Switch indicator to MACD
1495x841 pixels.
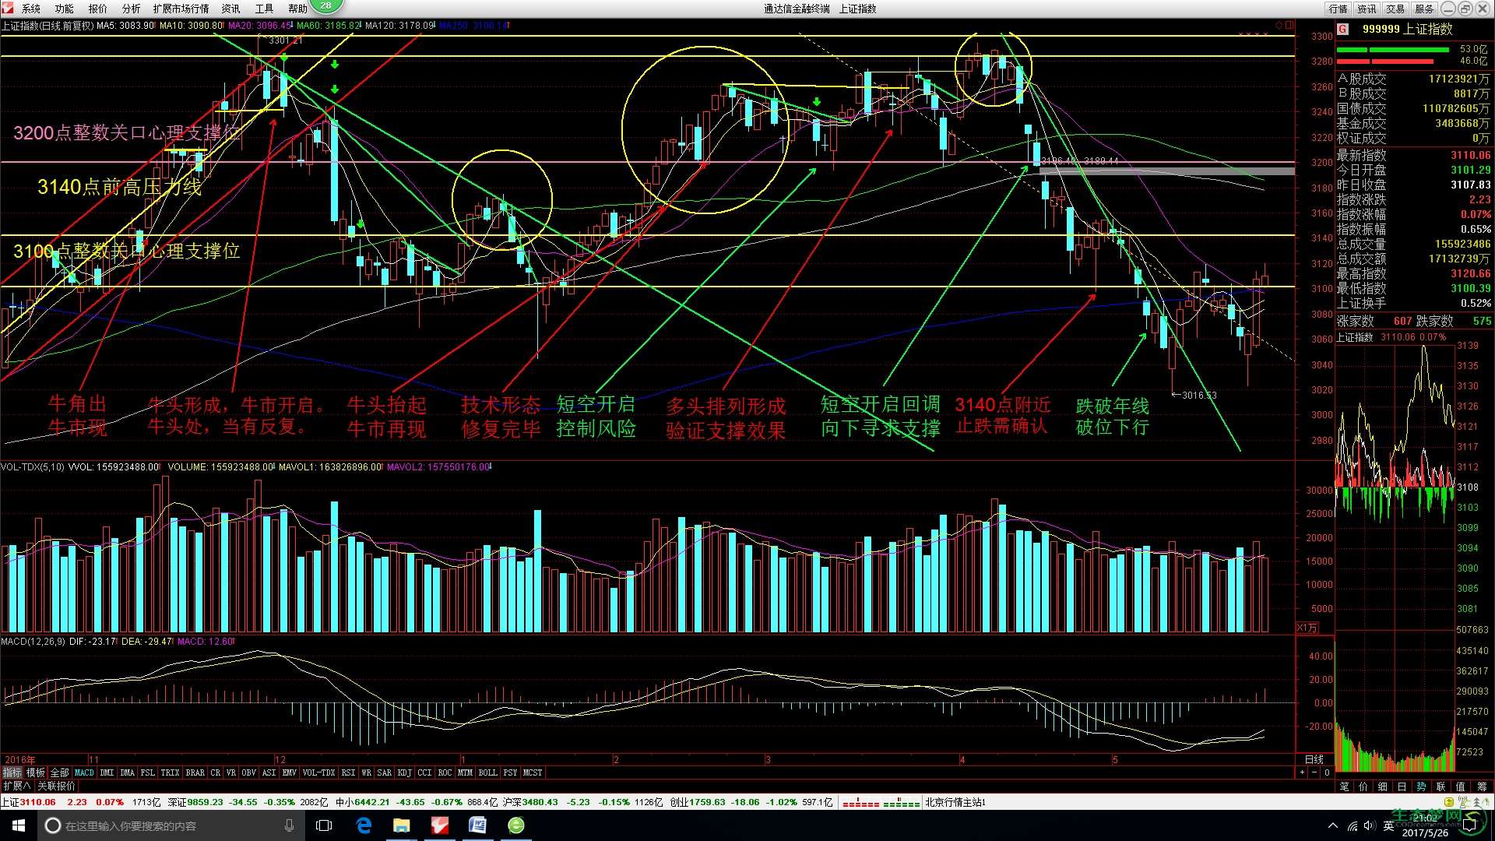point(84,772)
